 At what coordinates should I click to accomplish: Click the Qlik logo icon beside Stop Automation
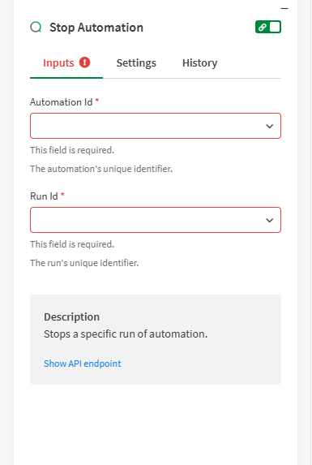(36, 28)
